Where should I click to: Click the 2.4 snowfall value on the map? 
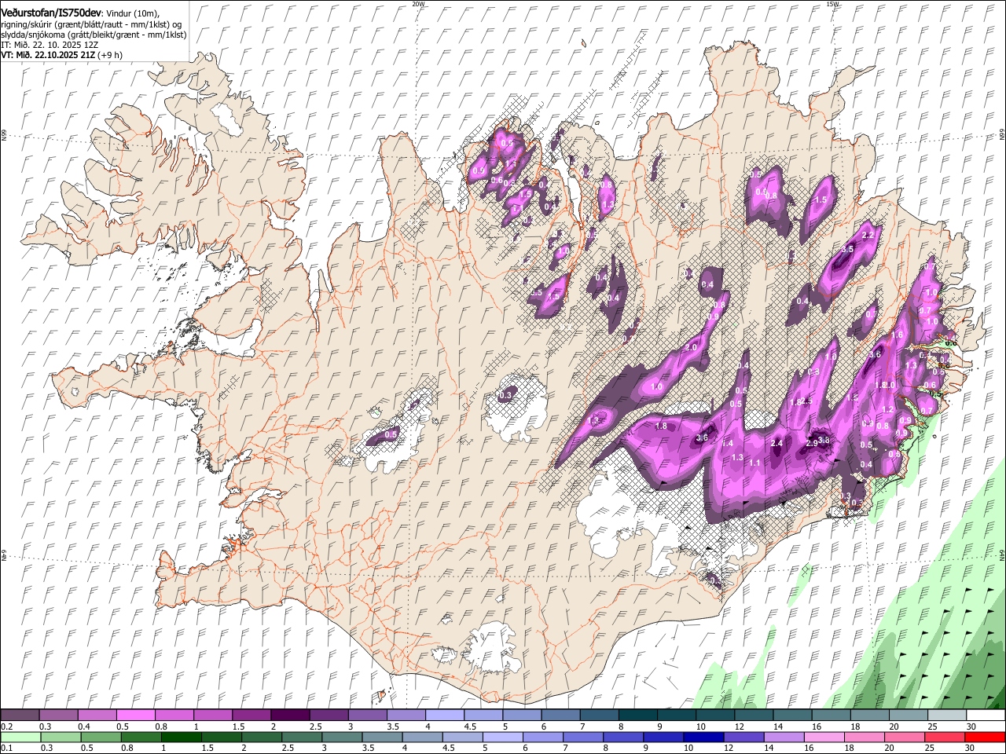(x=777, y=444)
